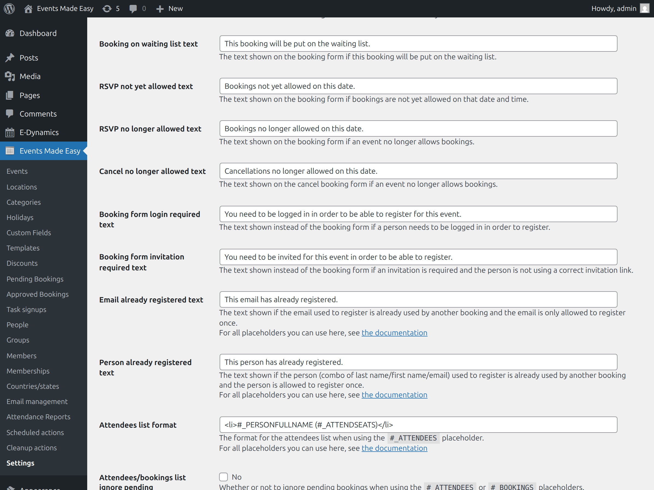Open the Howdy, admin account menu

(613, 8)
